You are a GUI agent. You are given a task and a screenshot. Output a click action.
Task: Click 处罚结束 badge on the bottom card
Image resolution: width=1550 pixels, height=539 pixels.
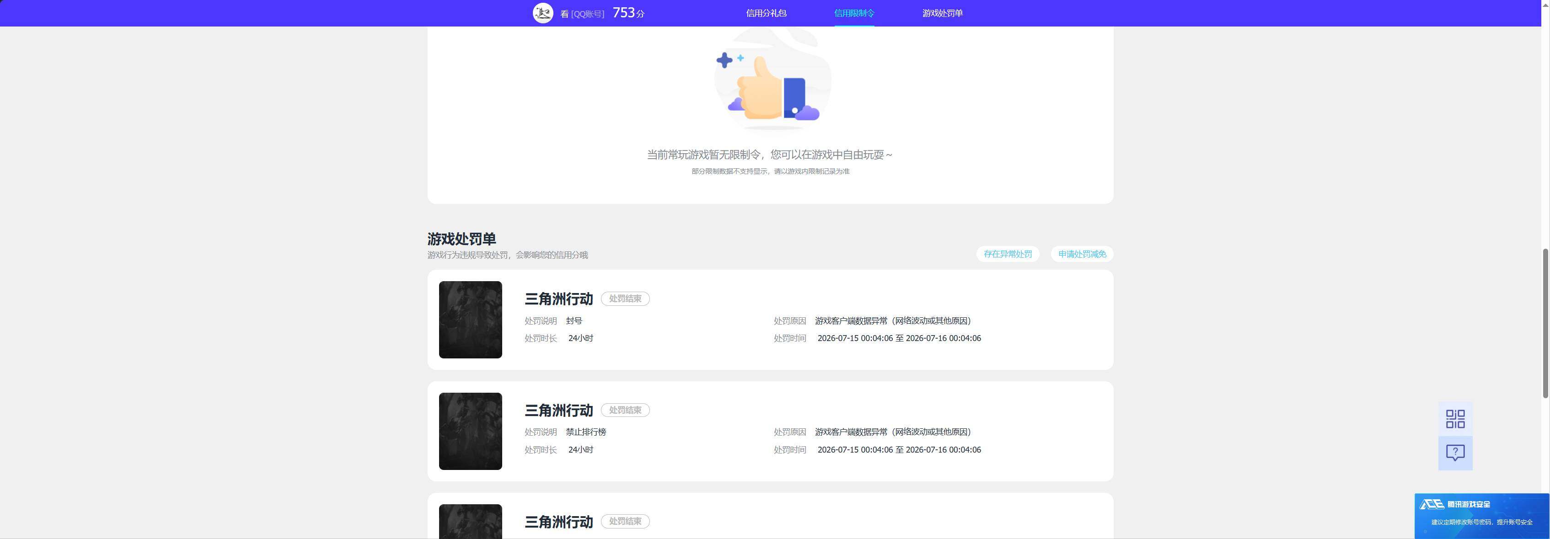coord(625,522)
